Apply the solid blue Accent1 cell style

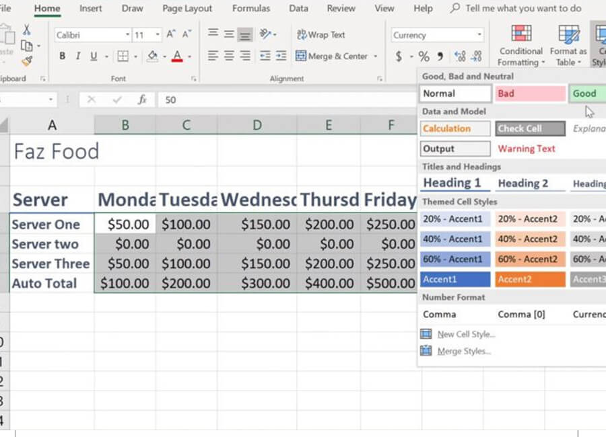[455, 279]
